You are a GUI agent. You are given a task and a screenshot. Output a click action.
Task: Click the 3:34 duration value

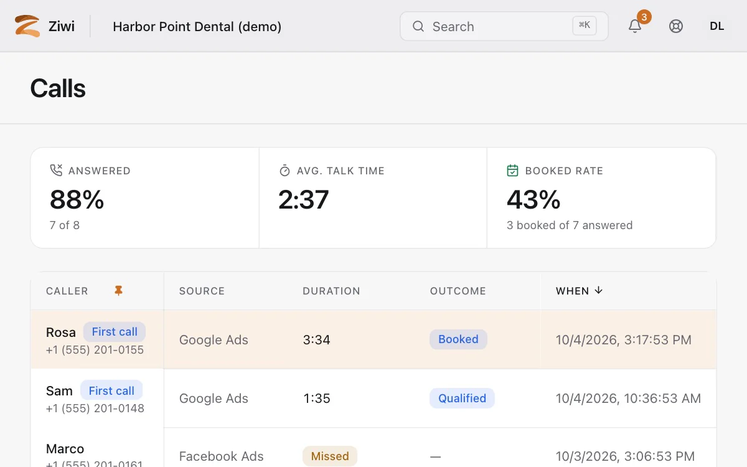(316, 340)
